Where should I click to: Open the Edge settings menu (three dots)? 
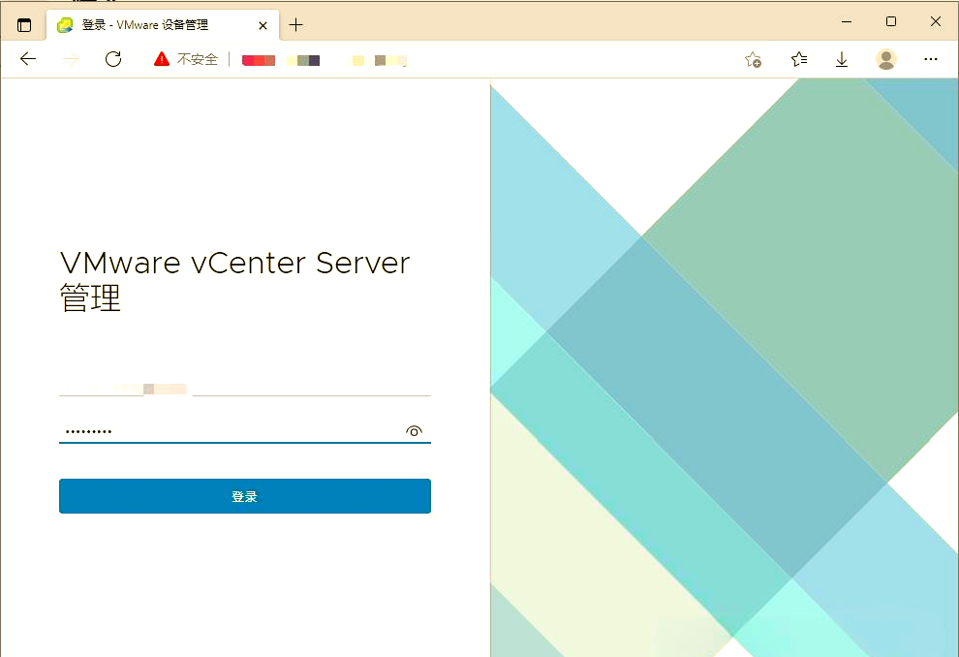tap(930, 59)
